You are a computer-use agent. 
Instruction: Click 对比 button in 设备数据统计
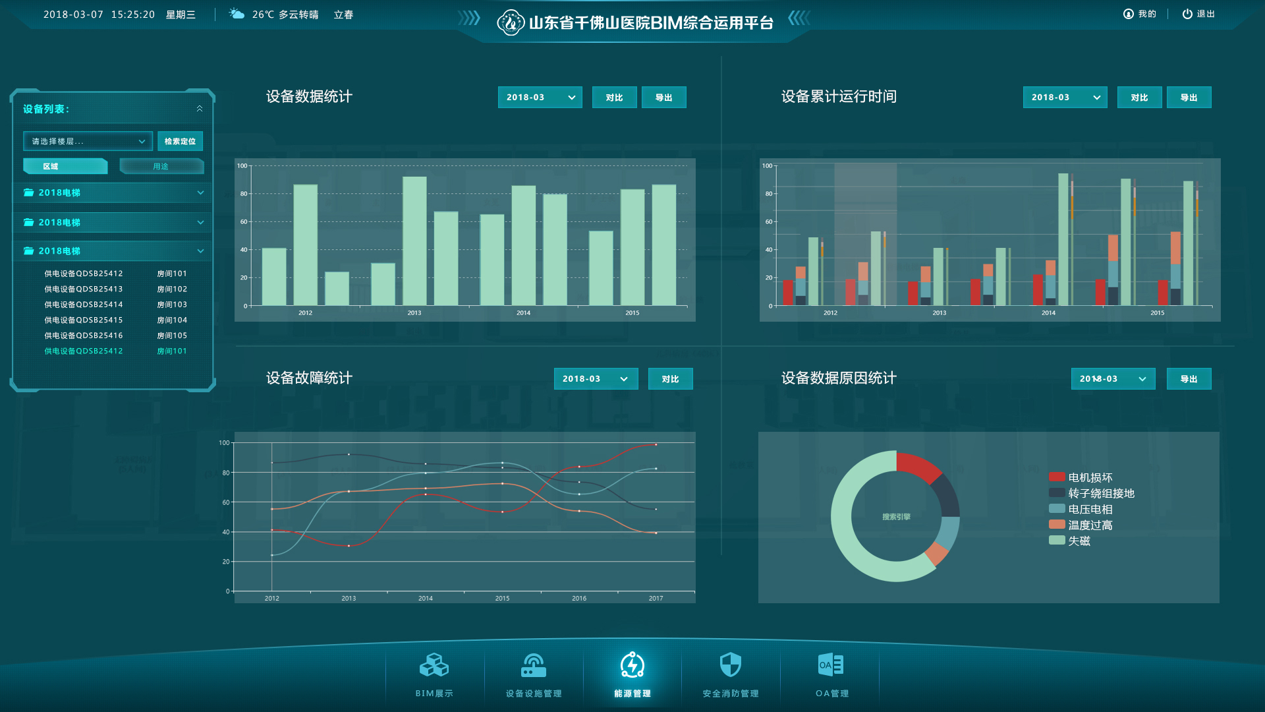click(613, 98)
